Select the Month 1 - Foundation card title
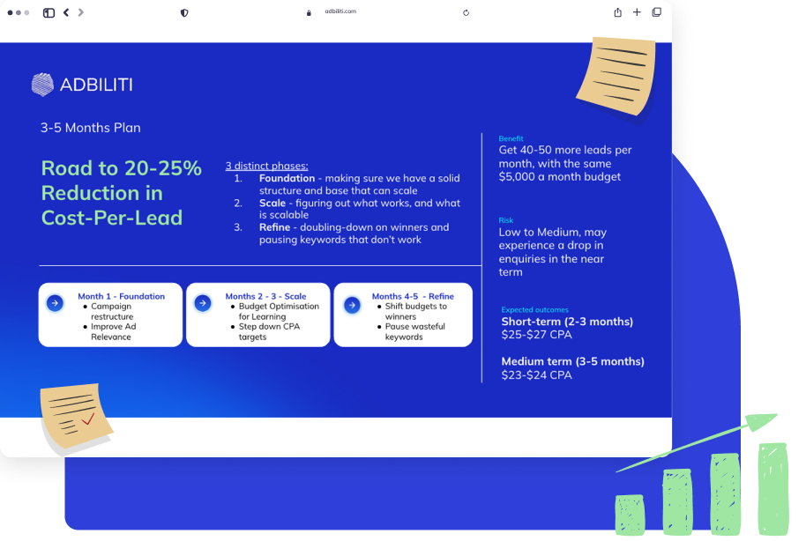This screenshot has width=806, height=541. (121, 296)
